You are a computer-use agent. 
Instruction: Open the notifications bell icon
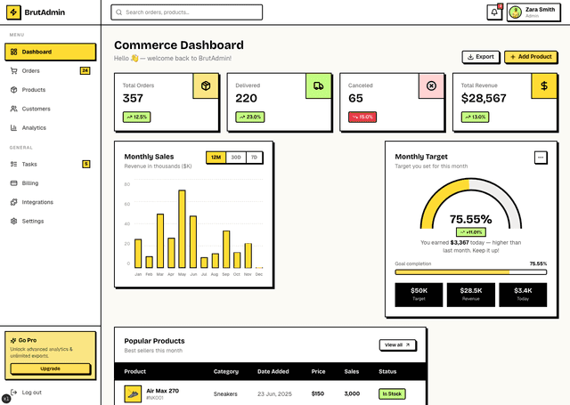click(x=494, y=12)
